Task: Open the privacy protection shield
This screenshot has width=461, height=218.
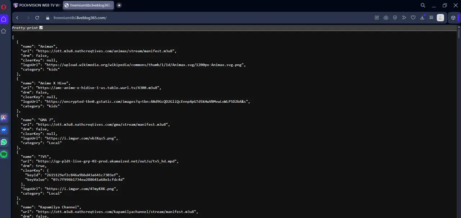Action: 395,18
